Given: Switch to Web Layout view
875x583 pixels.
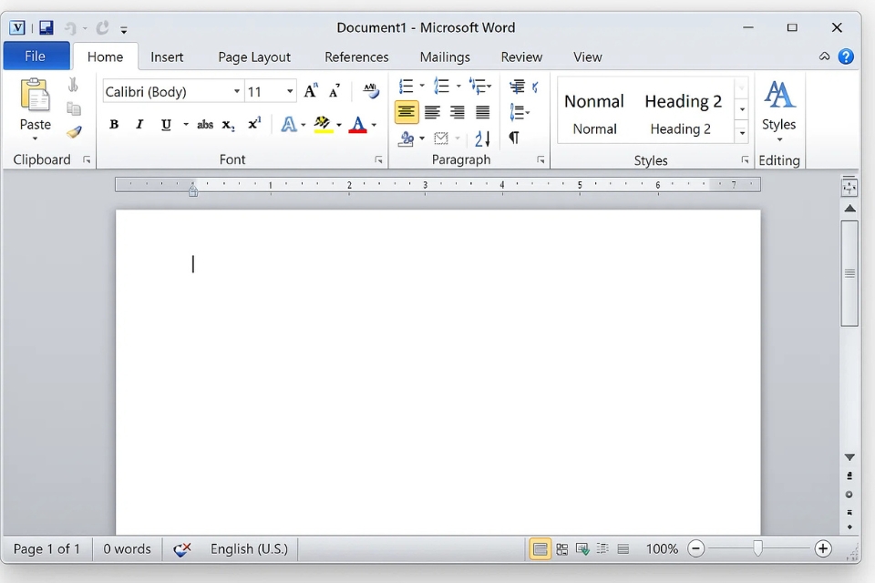Looking at the screenshot, I should (583, 549).
